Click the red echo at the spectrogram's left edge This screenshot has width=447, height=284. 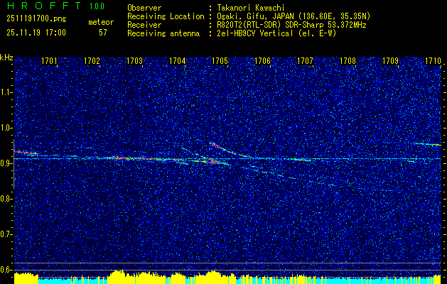(x=26, y=153)
